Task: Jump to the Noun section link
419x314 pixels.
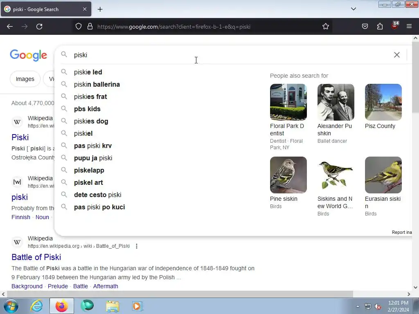Action: point(42,217)
